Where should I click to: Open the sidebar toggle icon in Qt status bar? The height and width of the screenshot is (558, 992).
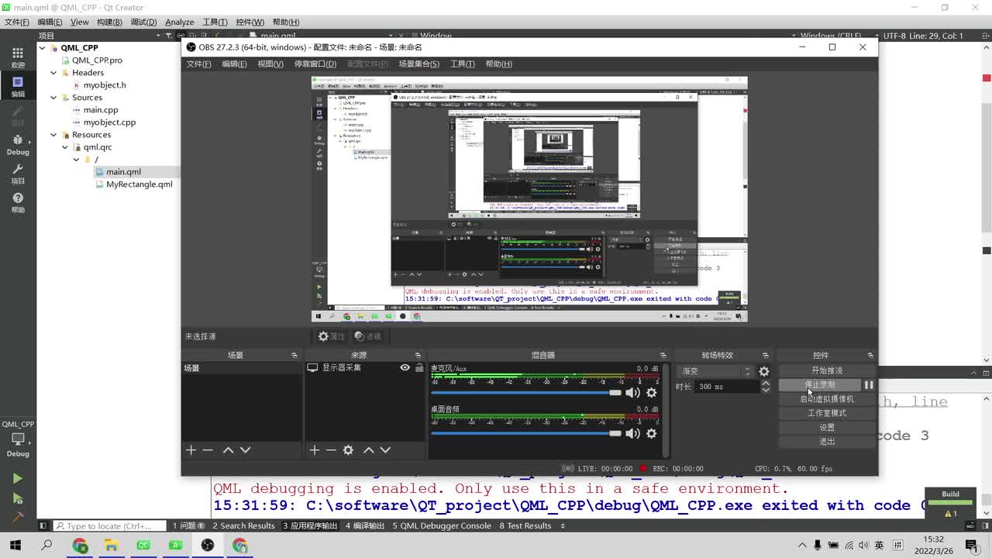click(43, 525)
